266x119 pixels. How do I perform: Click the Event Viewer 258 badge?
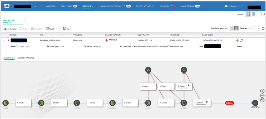tap(75, 6)
